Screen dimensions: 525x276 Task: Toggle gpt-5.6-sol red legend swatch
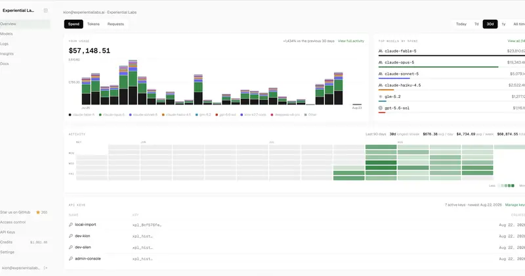217,115
